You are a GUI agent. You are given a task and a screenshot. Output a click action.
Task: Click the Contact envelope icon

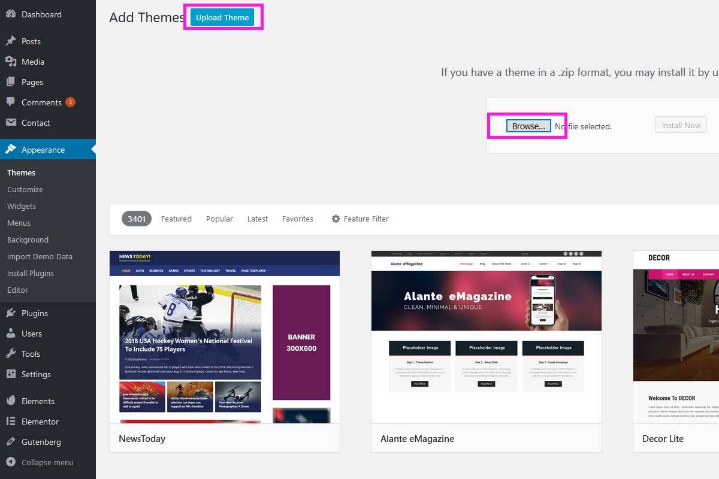tap(11, 123)
